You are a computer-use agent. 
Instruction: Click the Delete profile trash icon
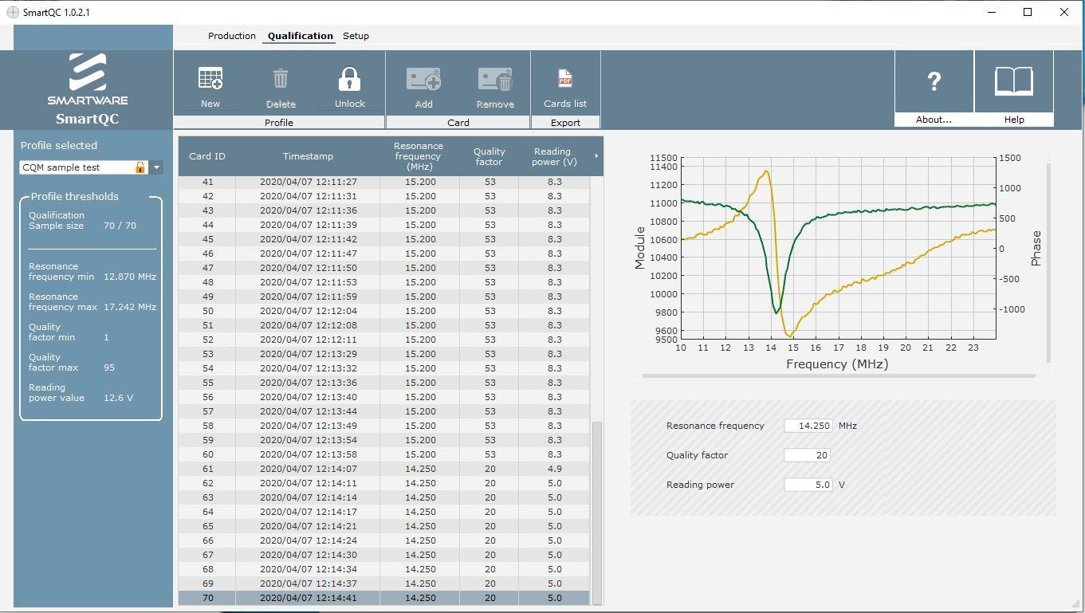pos(281,80)
